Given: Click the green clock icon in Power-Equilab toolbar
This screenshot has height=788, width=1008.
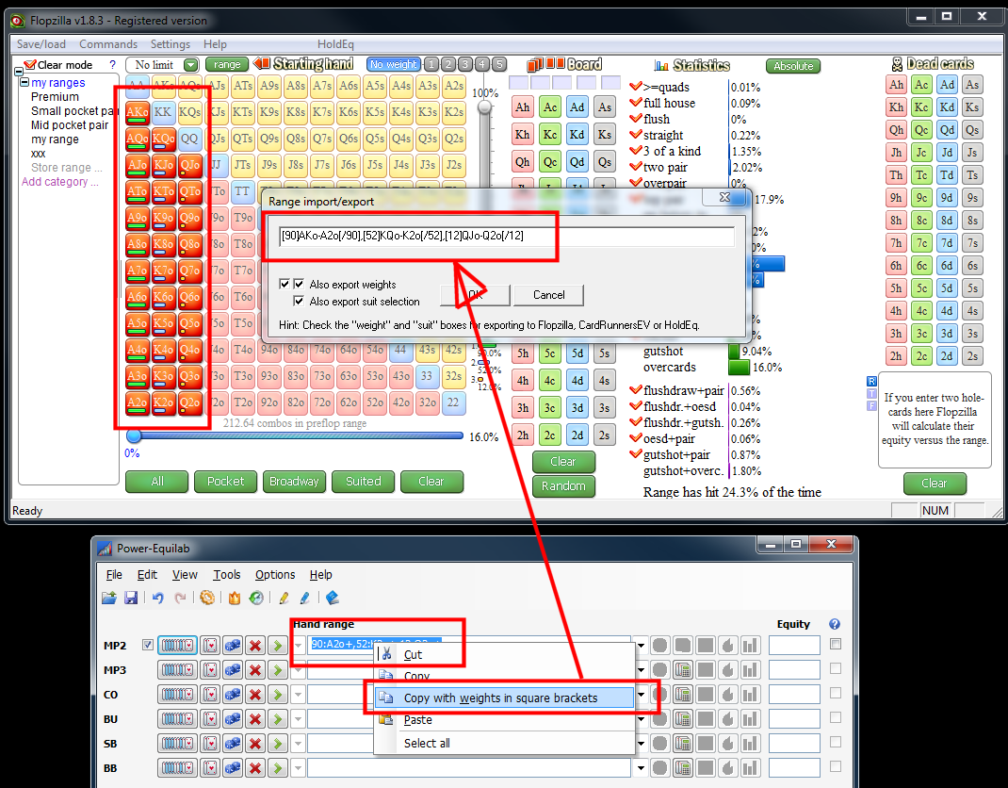Looking at the screenshot, I should pyautogui.click(x=256, y=599).
